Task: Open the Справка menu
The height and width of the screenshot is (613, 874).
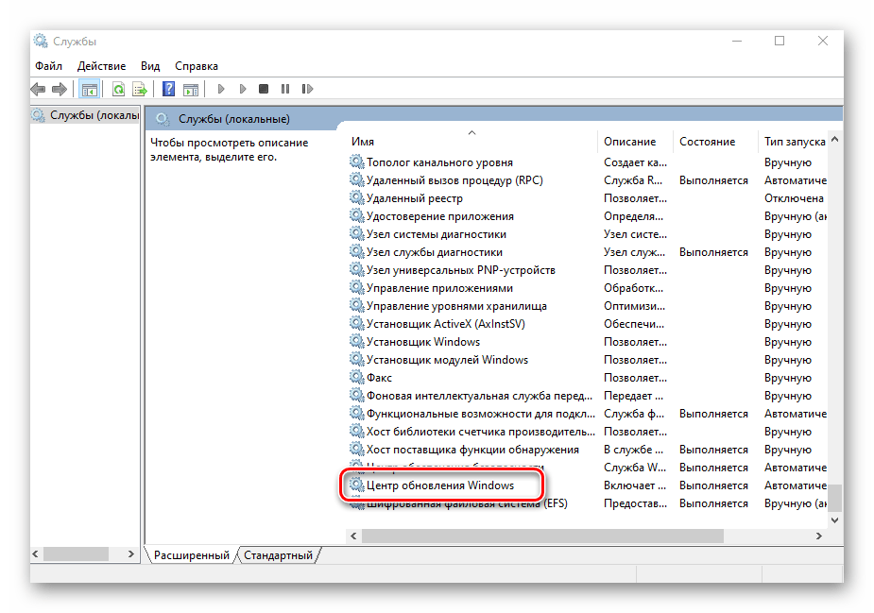Action: (x=196, y=66)
